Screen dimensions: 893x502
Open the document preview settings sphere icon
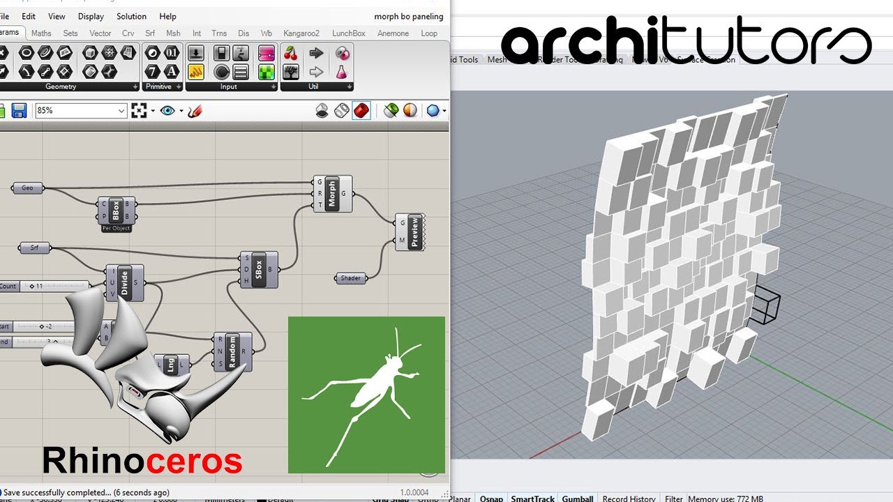coord(410,110)
